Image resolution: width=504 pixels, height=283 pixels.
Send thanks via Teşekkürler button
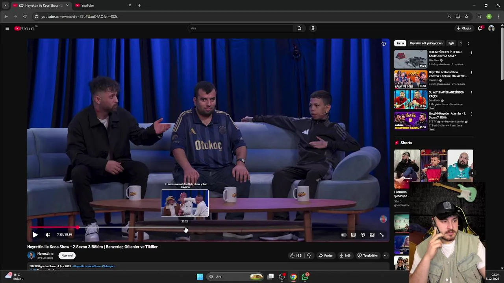click(x=367, y=255)
